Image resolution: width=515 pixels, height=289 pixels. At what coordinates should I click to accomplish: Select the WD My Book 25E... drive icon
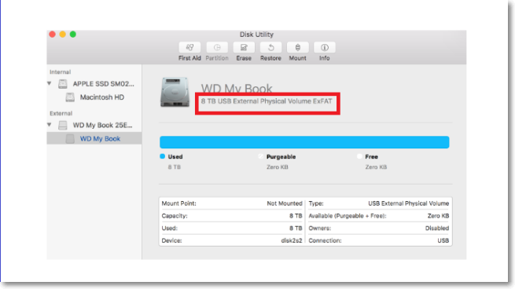(x=63, y=126)
